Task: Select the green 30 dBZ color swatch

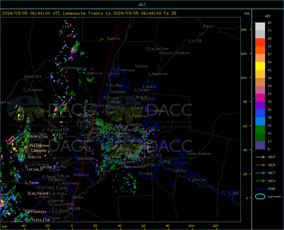Action: point(260,129)
